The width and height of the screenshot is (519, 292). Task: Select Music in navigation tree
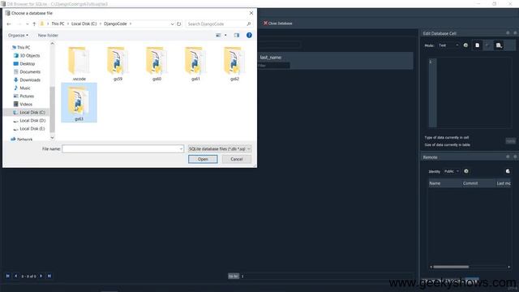[25, 88]
